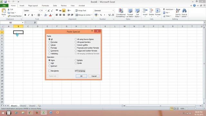Uncheck the Transpose checkbox

point(76,71)
